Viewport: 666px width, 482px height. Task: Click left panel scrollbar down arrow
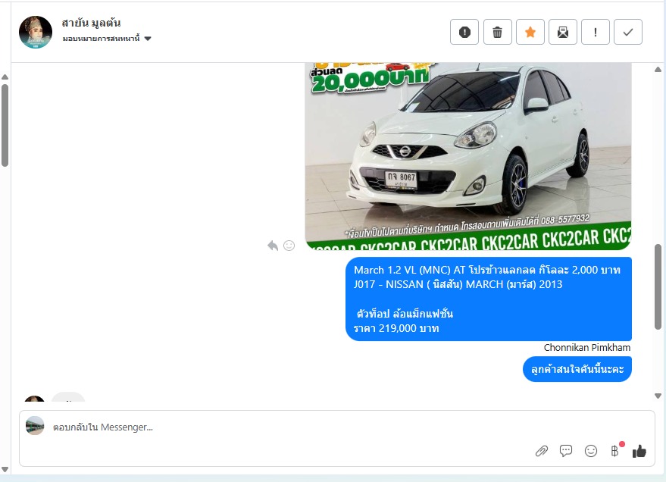click(5, 469)
